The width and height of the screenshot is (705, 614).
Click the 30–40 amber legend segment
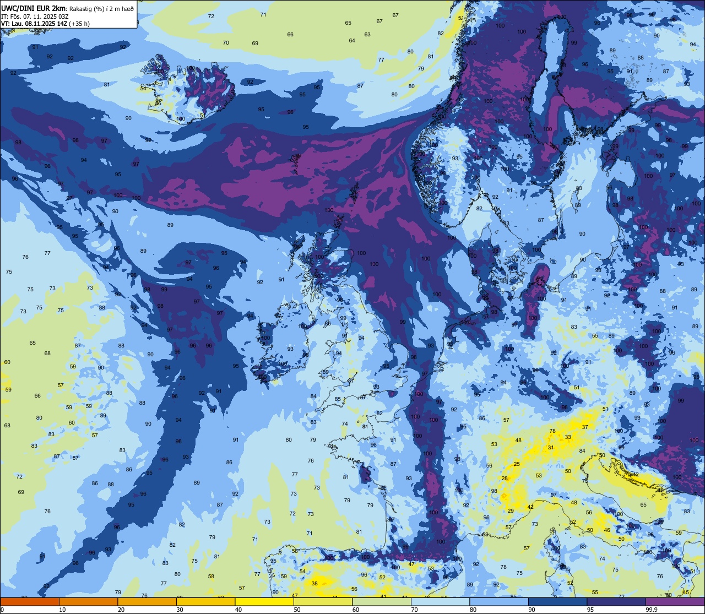pos(205,601)
